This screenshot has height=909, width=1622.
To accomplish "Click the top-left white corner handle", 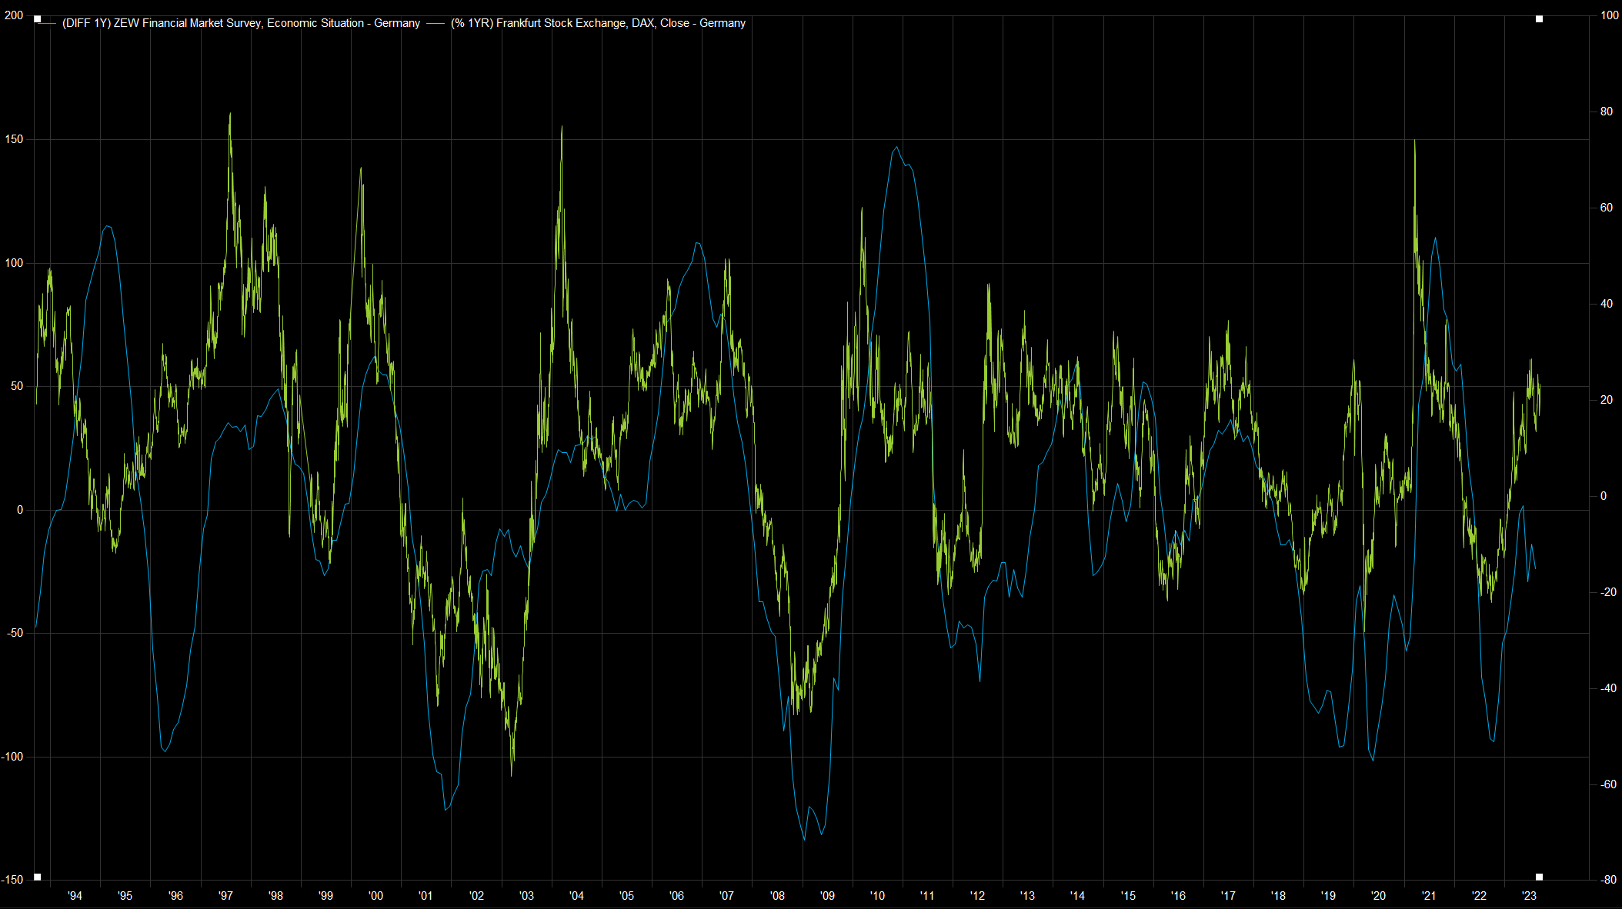I will [x=37, y=19].
